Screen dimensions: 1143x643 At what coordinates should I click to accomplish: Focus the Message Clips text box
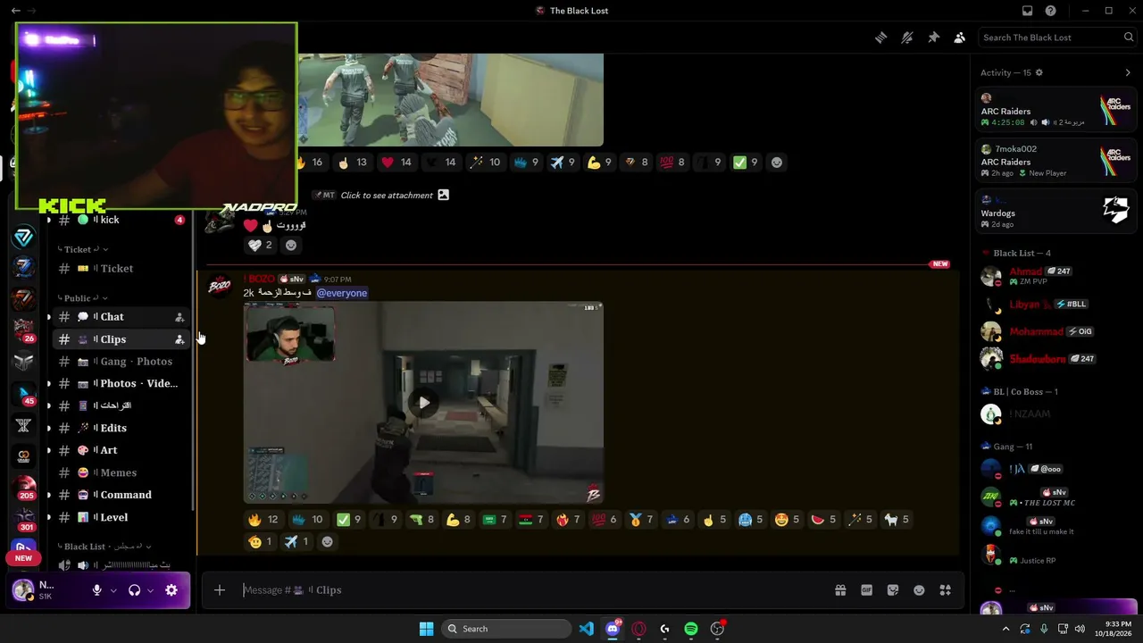pos(531,590)
